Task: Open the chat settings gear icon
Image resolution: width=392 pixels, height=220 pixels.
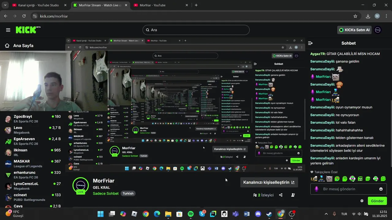Action: click(362, 201)
